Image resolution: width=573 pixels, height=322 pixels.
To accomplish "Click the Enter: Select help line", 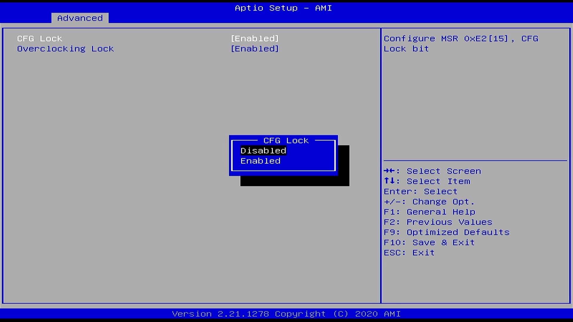I will tap(420, 191).
